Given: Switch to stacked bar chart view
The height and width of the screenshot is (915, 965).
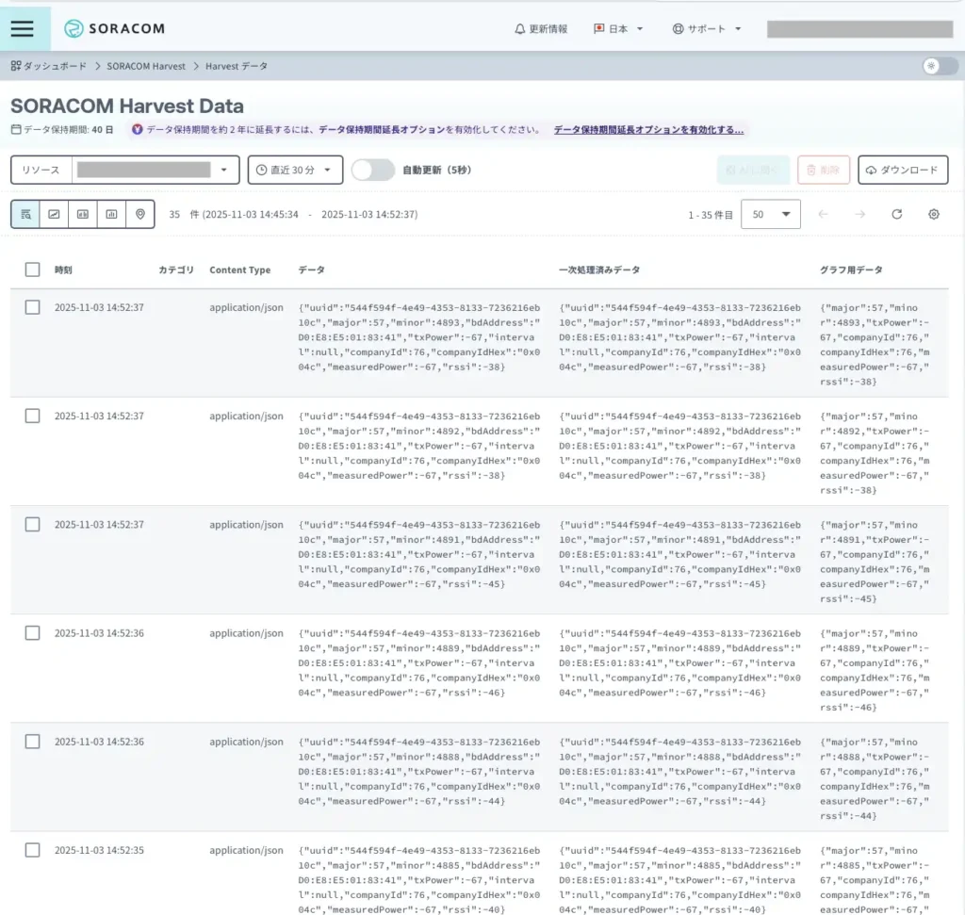Looking at the screenshot, I should point(83,214).
